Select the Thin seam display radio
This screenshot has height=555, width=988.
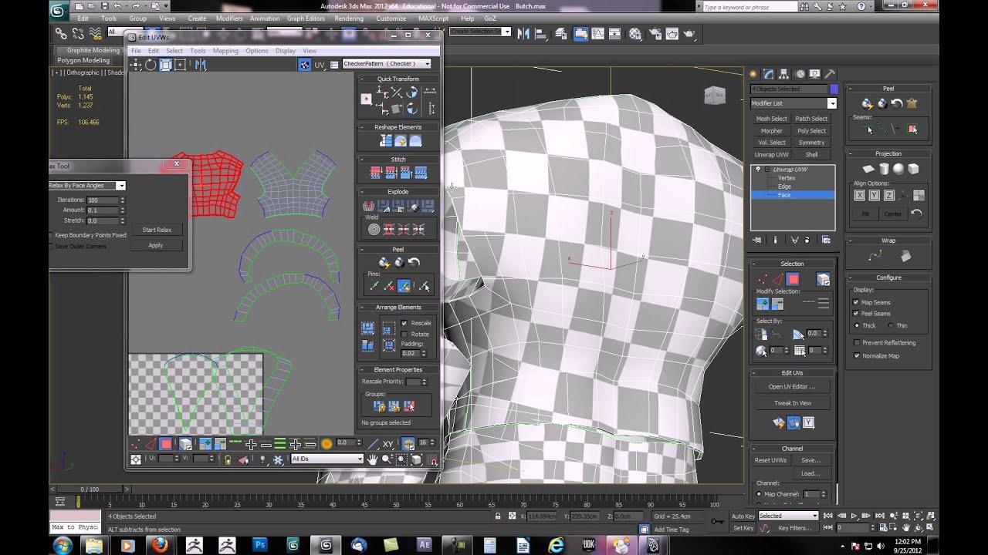click(x=891, y=325)
